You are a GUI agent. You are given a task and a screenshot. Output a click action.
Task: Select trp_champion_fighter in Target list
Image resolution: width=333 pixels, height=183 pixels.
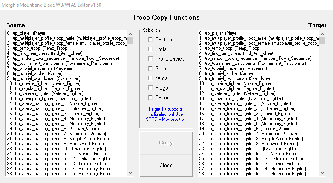[x=259, y=98]
